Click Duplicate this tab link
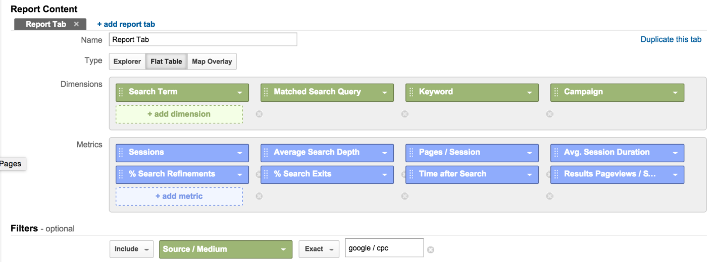 [x=671, y=39]
